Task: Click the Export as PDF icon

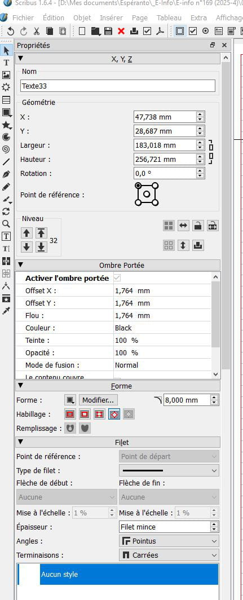Action: click(160, 31)
